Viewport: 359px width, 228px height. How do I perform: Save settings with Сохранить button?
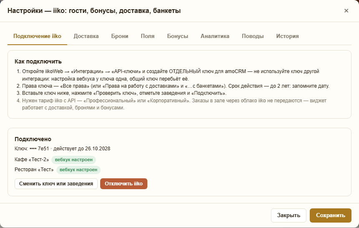pyautogui.click(x=331, y=215)
